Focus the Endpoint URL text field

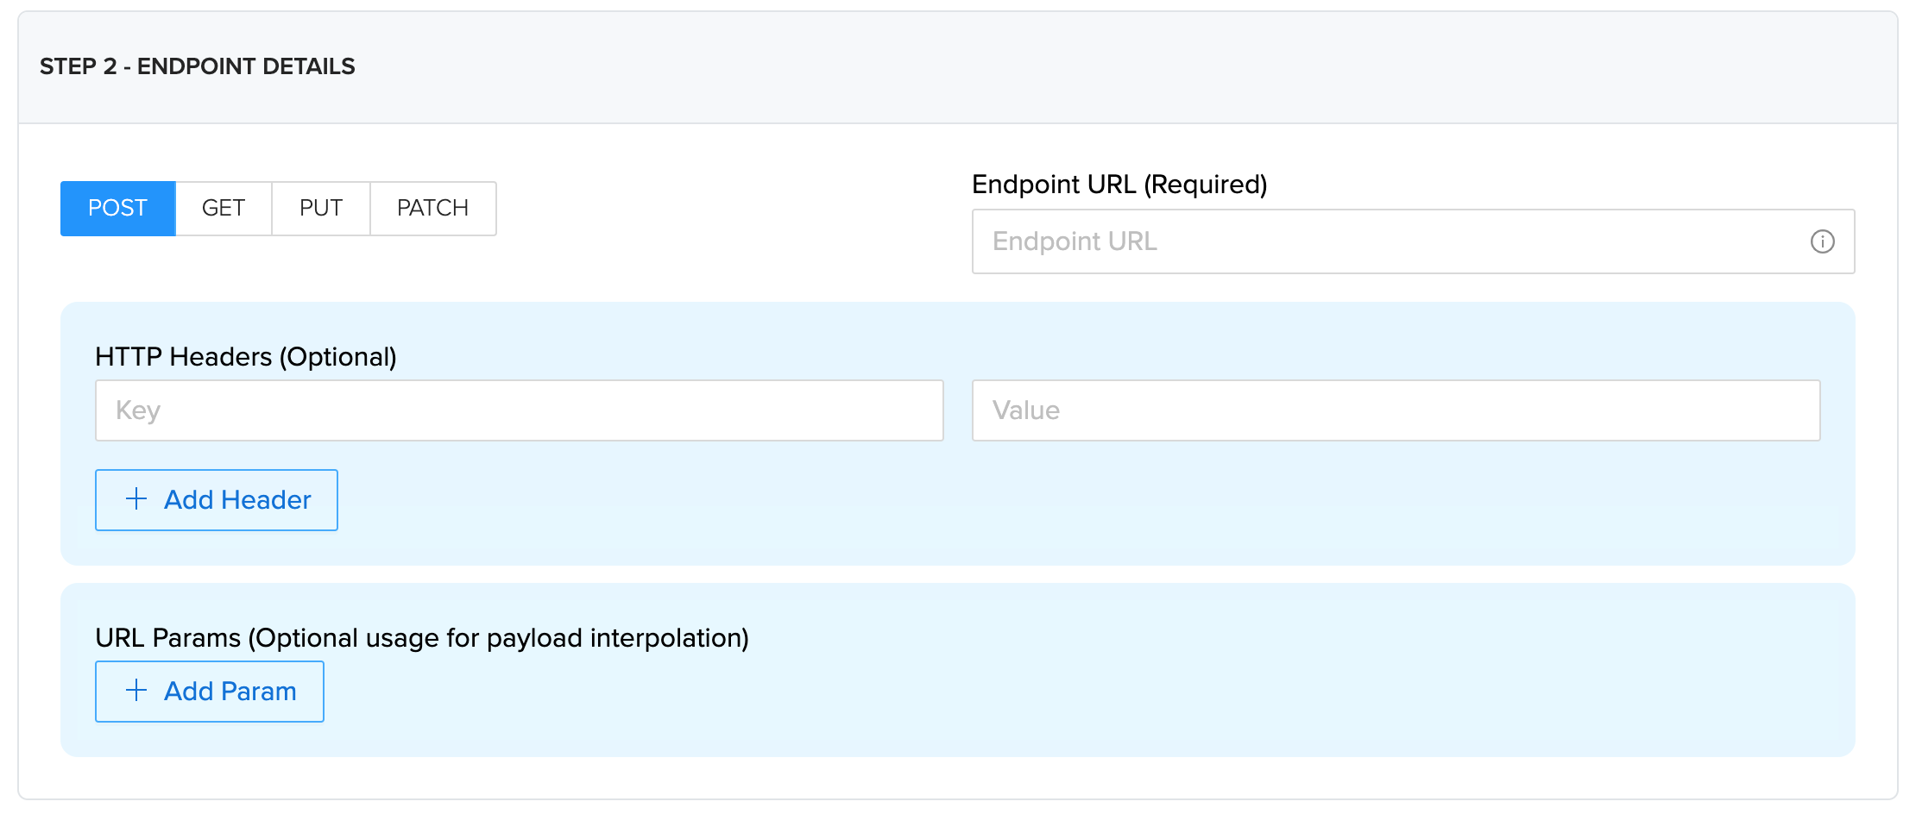click(x=1381, y=241)
